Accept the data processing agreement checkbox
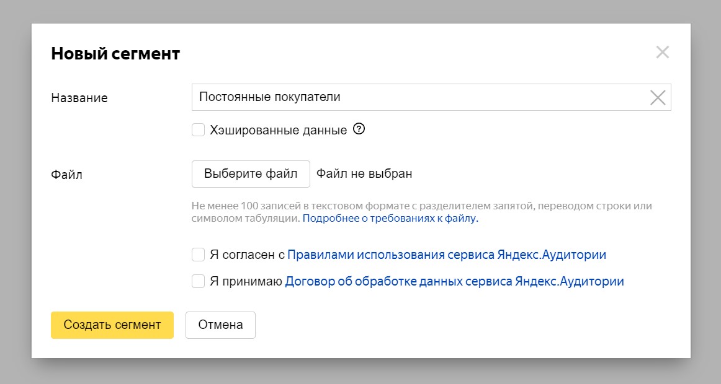Viewport: 721px width, 384px height. pyautogui.click(x=199, y=281)
